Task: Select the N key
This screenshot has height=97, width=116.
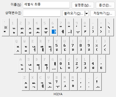Action: point(66,82)
